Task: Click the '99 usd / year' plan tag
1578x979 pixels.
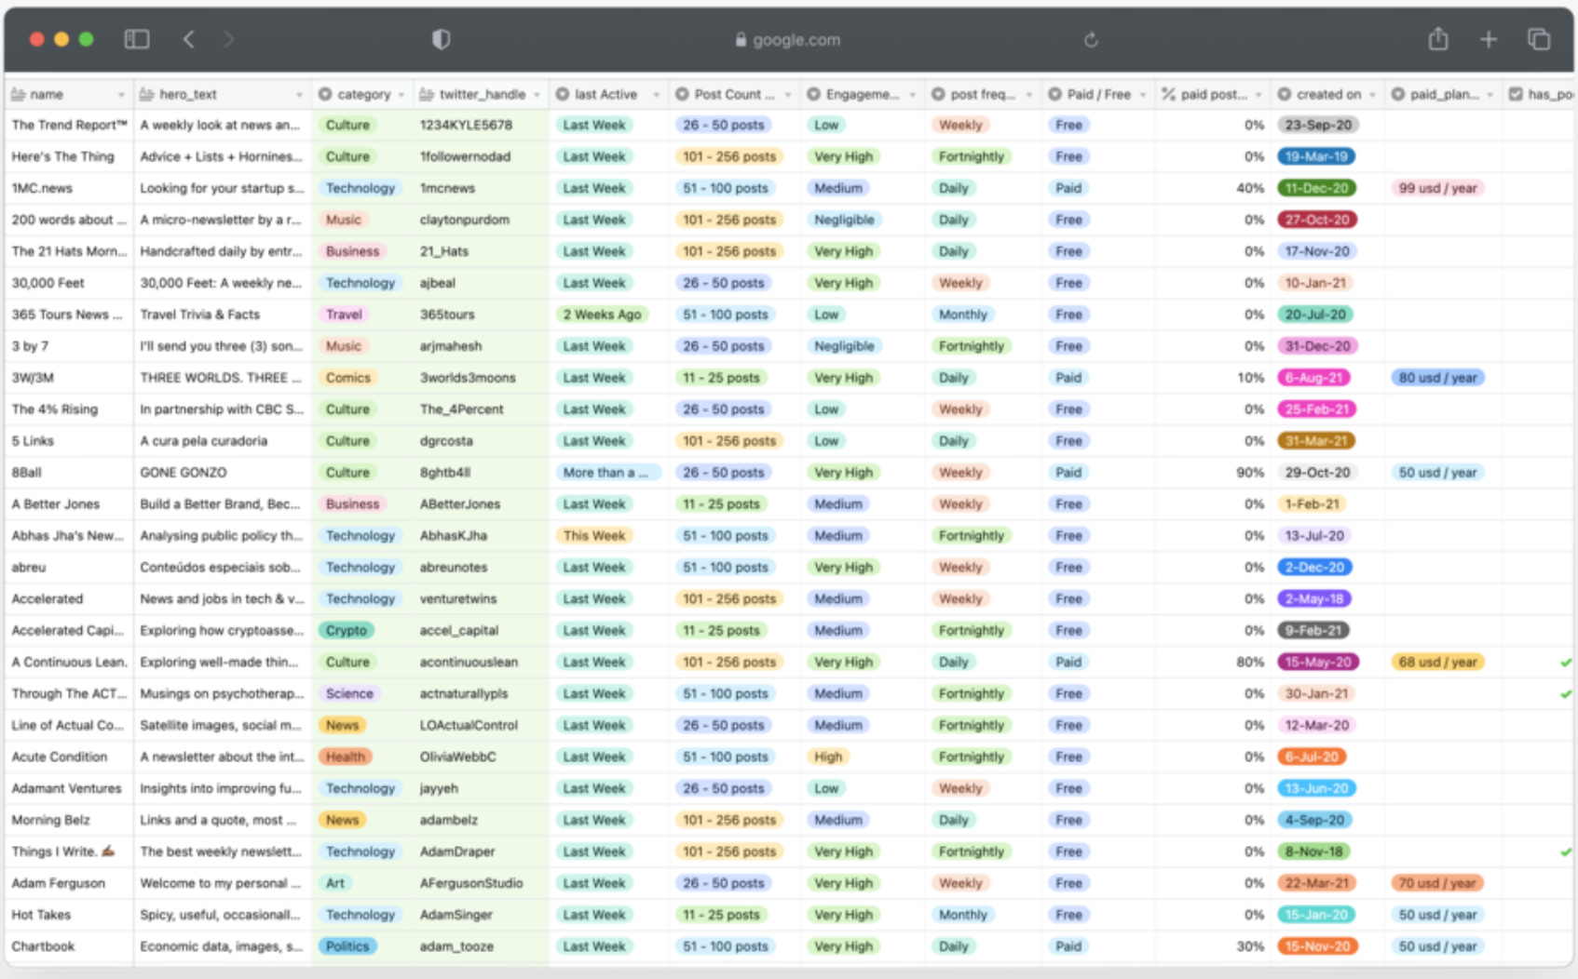Action: coord(1437,188)
